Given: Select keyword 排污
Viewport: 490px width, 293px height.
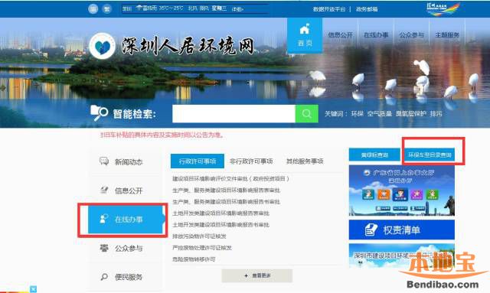Looking at the screenshot, I should coord(436,114).
